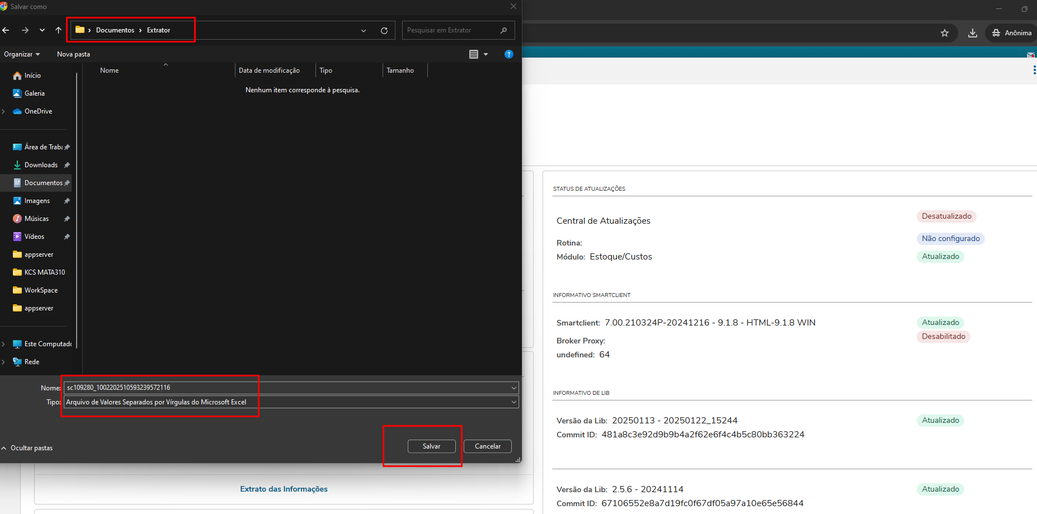The height and width of the screenshot is (514, 1037).
Task: Expand the OneDrive tree node
Action: (x=4, y=111)
